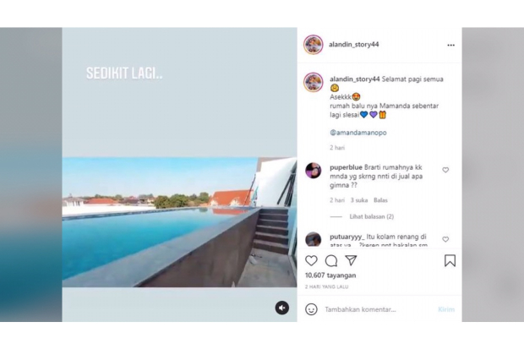Open the @amandamanopo mention link
Screen dimensions: 524x349
pyautogui.click(x=358, y=133)
